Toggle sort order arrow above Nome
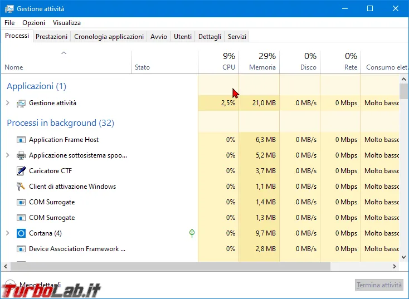The image size is (409, 299). click(64, 53)
